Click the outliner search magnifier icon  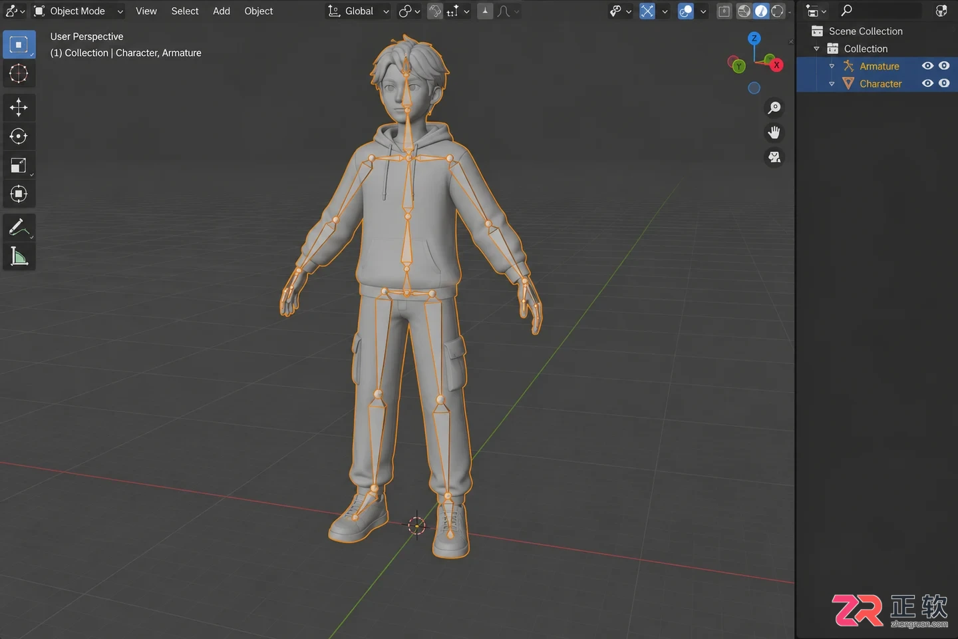[x=846, y=11]
